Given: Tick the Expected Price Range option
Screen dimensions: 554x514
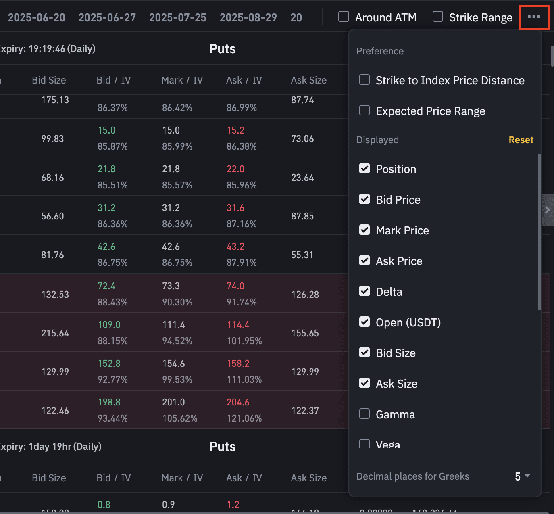Looking at the screenshot, I should tap(364, 111).
